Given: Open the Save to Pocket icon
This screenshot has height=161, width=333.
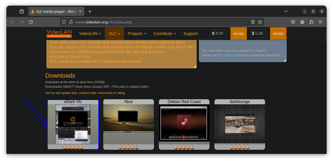Looking at the screenshot, I should click(293, 22).
